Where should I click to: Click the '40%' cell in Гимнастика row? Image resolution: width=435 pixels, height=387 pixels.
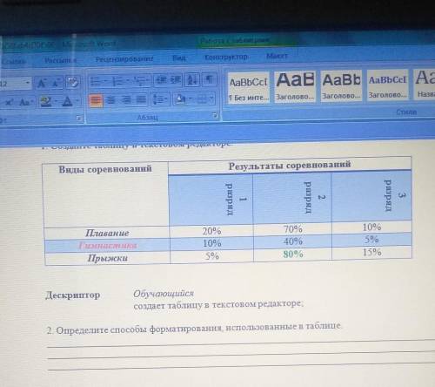click(x=293, y=241)
